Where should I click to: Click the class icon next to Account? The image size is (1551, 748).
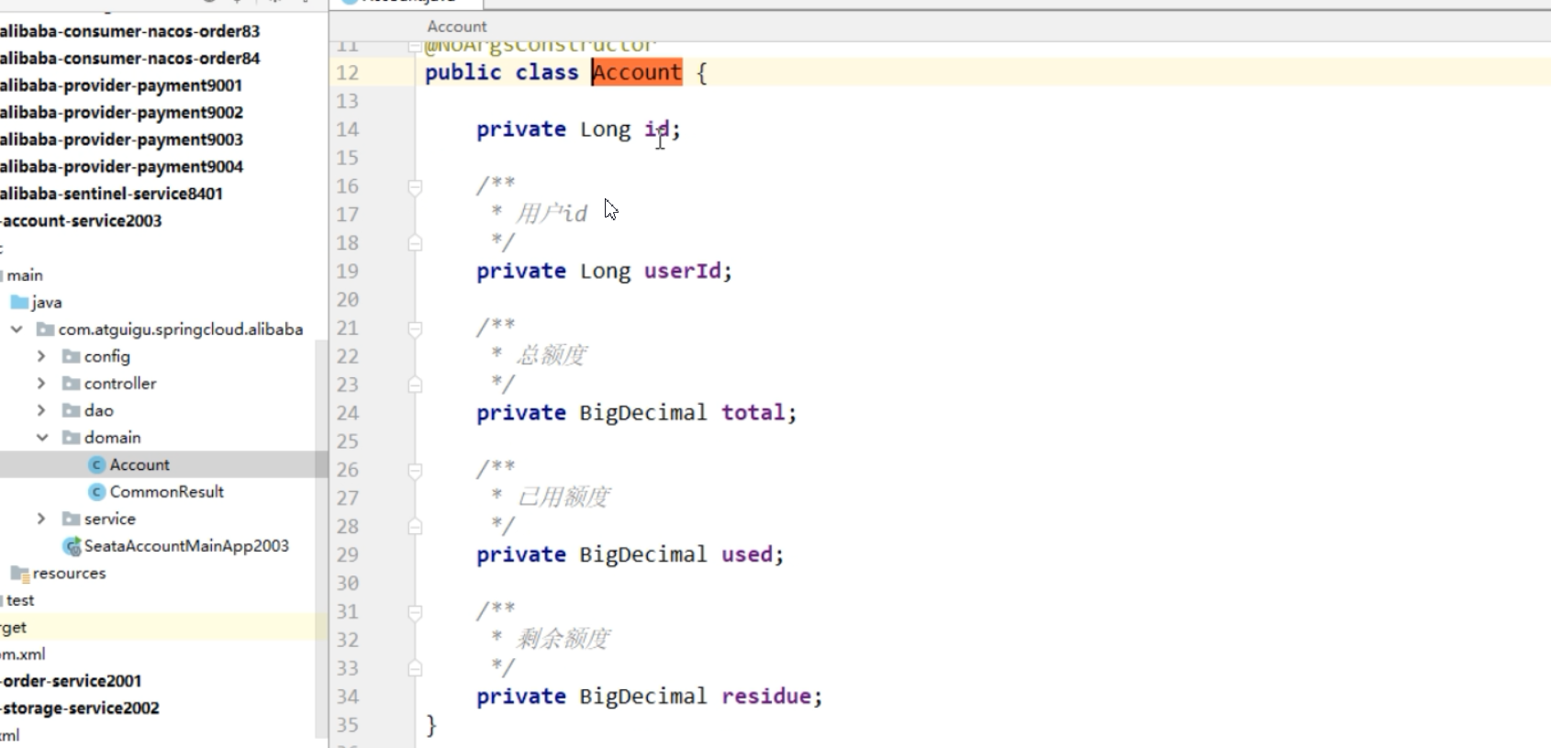(96, 464)
